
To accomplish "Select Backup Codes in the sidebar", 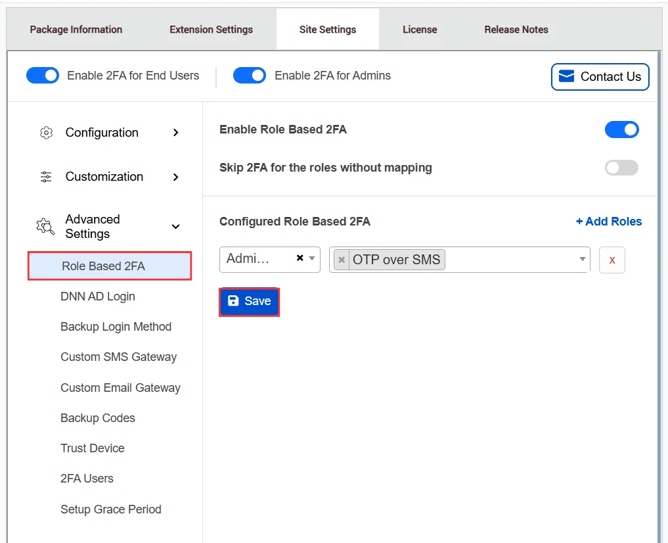I will click(x=97, y=417).
